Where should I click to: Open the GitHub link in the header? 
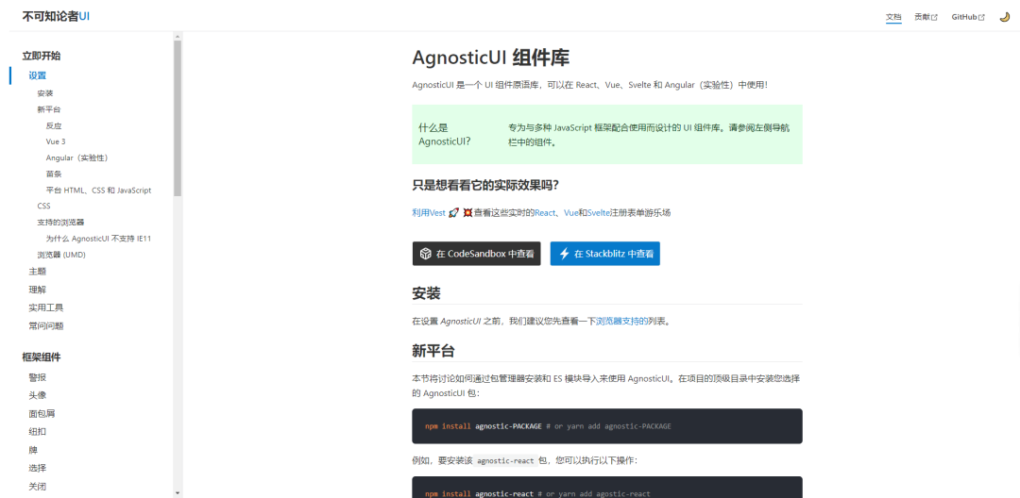968,17
